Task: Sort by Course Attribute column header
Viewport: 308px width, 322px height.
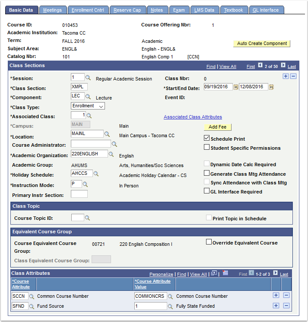Action: [21, 284]
